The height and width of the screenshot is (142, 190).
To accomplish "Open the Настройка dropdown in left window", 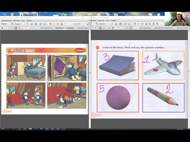I will click(78, 24).
